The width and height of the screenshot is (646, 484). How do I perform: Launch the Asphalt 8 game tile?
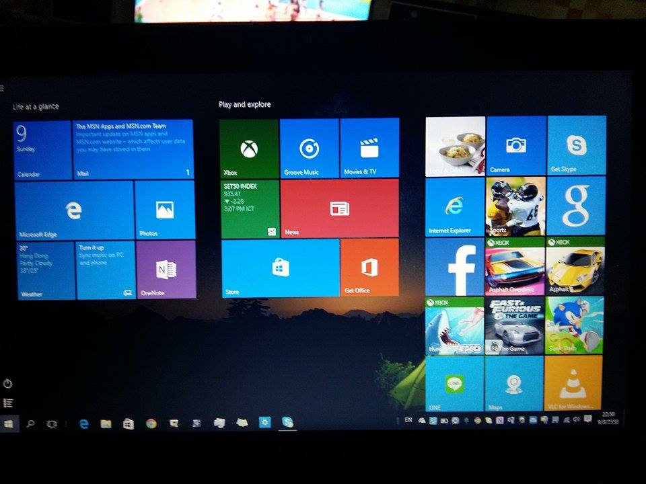click(575, 266)
